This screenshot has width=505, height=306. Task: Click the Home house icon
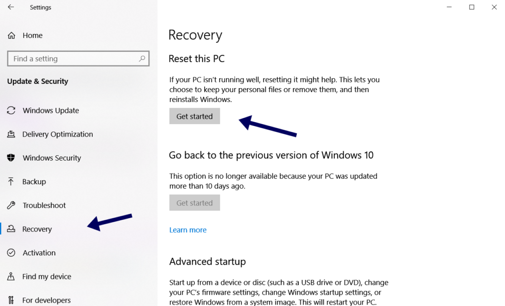(x=11, y=35)
